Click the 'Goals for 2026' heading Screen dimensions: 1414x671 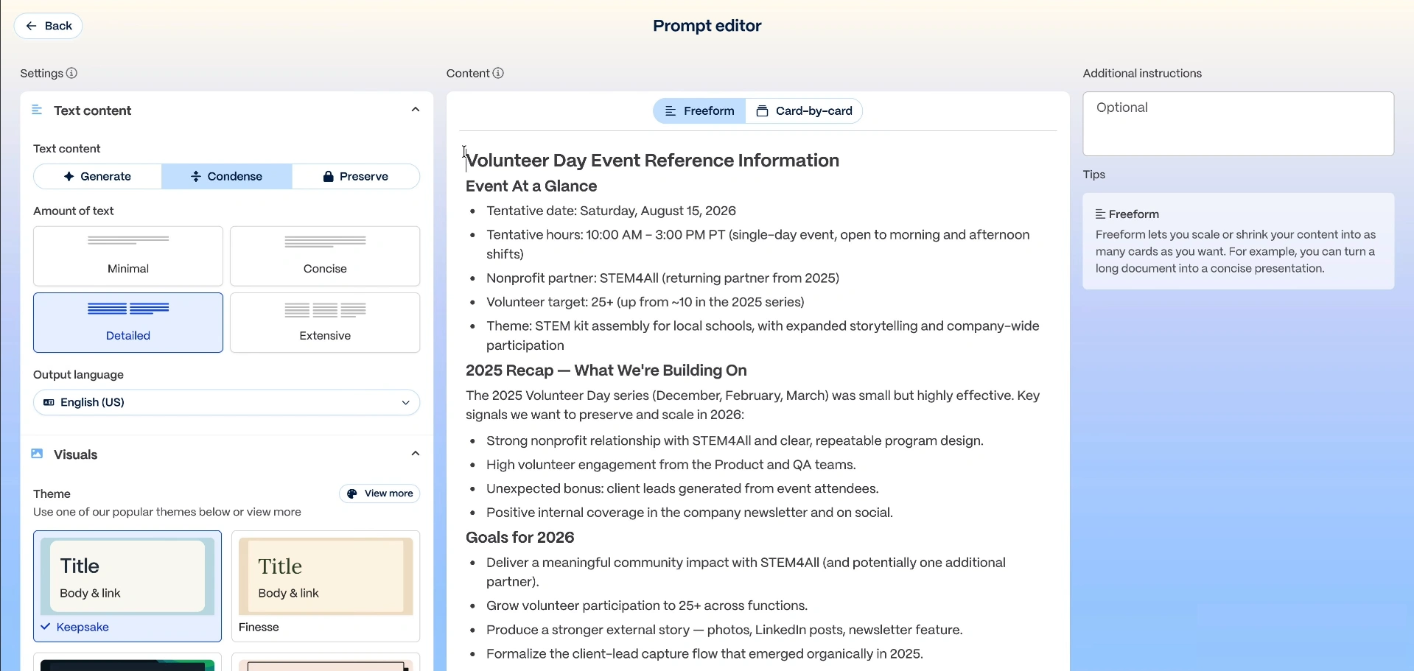pos(519,538)
